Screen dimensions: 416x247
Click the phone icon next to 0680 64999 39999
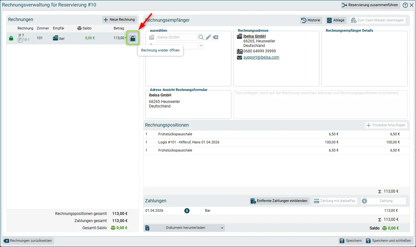click(x=239, y=51)
